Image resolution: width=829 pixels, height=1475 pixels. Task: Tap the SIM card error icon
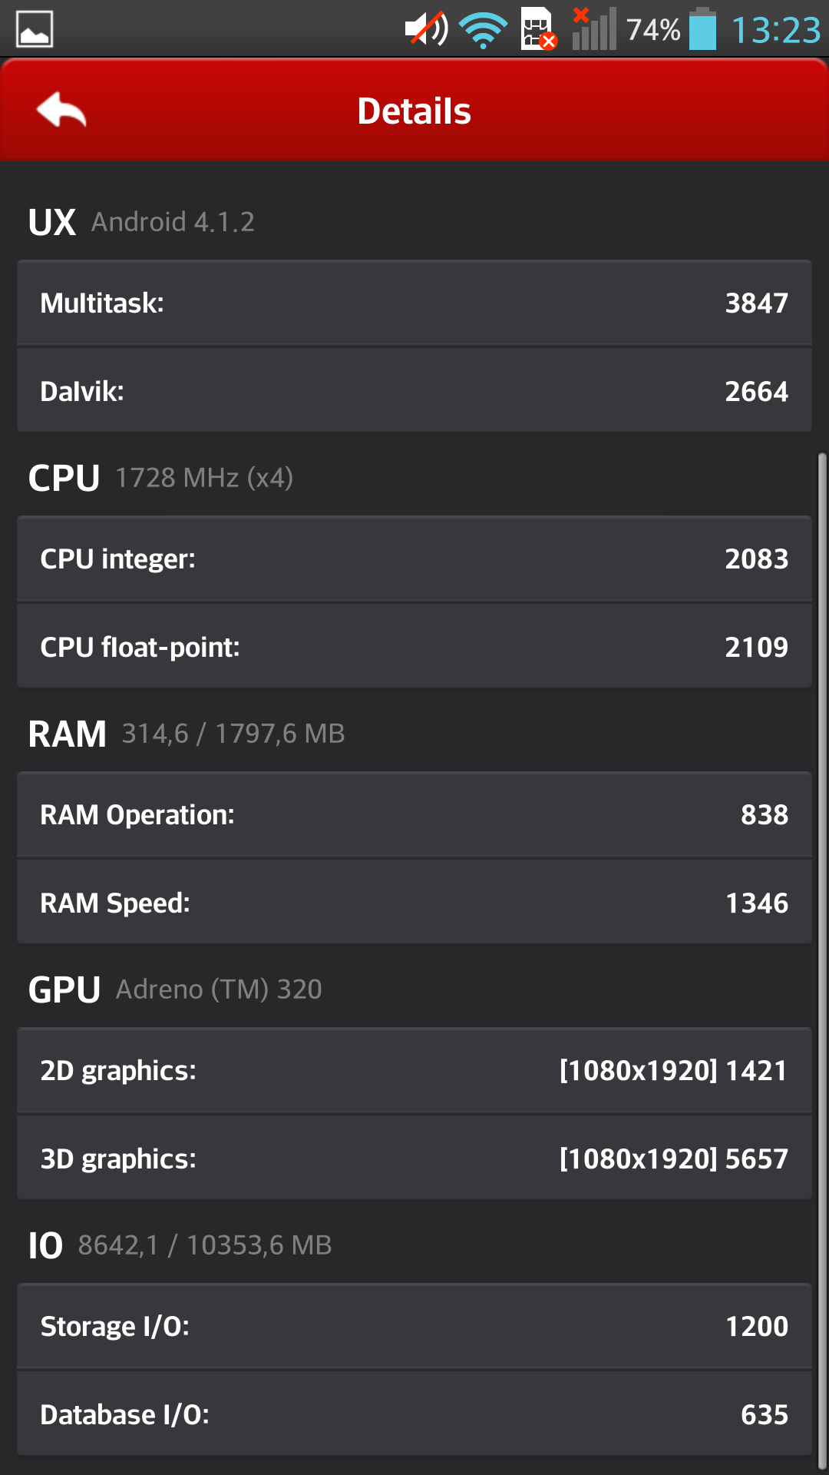tap(539, 29)
